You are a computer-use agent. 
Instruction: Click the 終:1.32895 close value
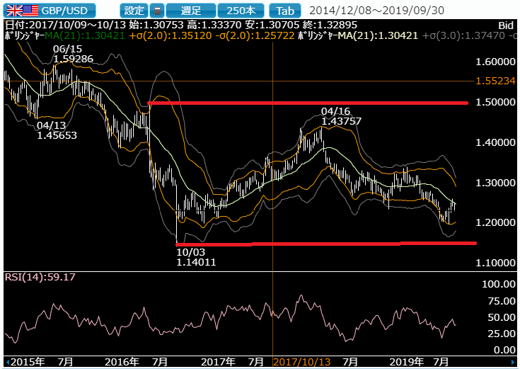coord(330,25)
